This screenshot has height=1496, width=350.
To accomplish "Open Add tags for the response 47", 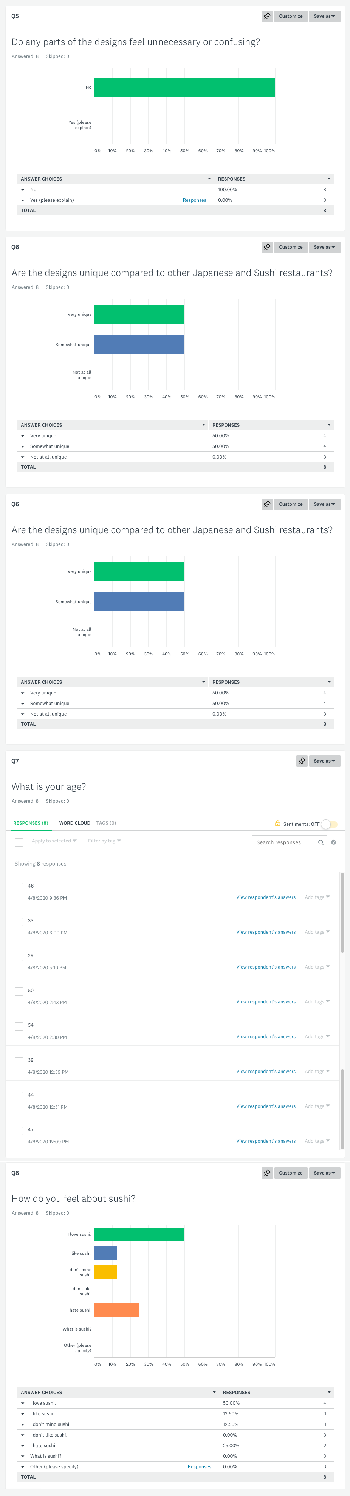I will 317,1141.
